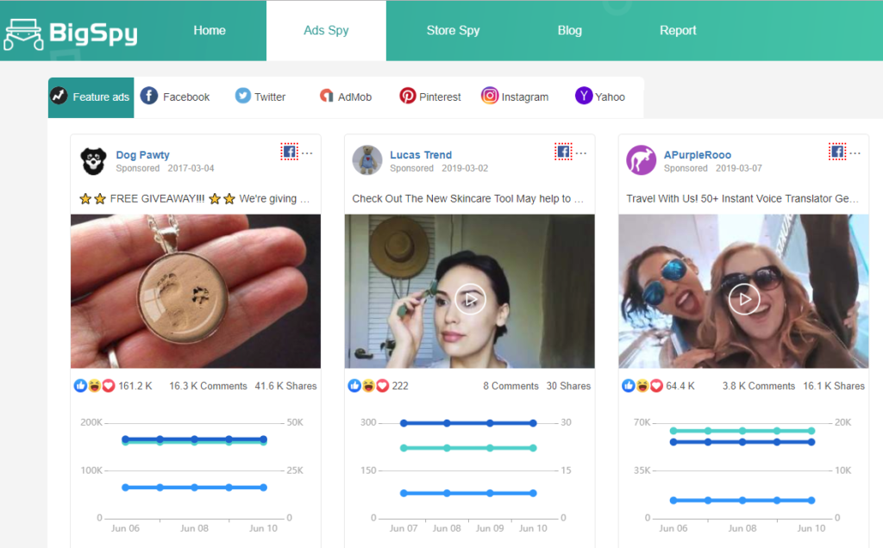Image resolution: width=883 pixels, height=548 pixels.
Task: Go to the Blog menu item
Action: click(569, 30)
